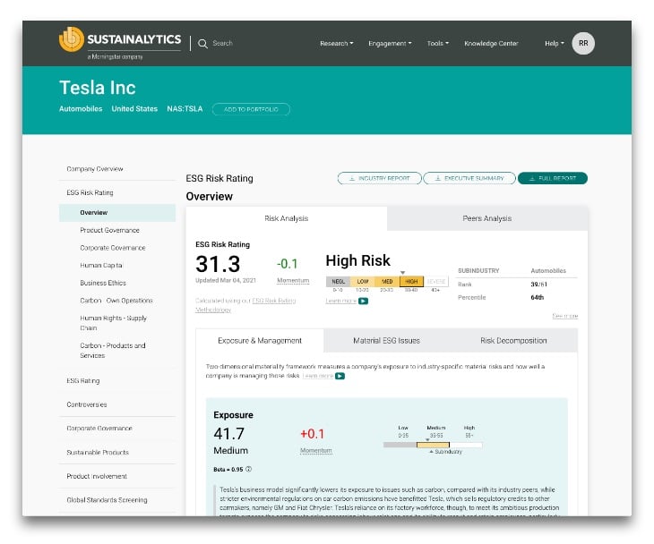Click the 64th percentile value
This screenshot has height=544, width=654.
(x=538, y=297)
